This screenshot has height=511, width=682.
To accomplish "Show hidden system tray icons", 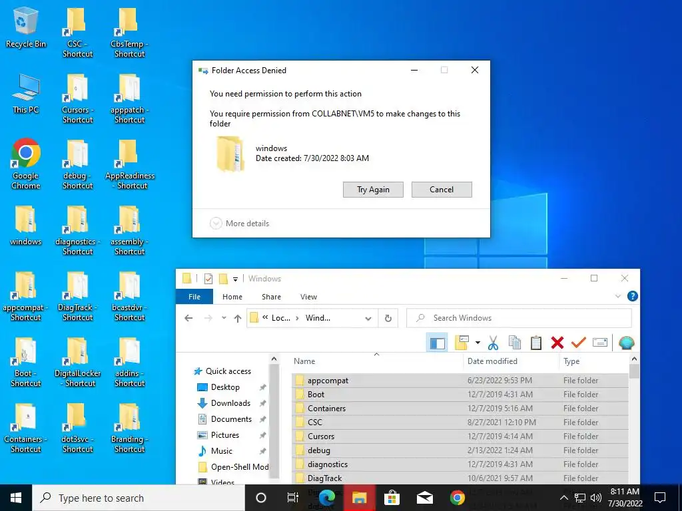I will [x=563, y=498].
